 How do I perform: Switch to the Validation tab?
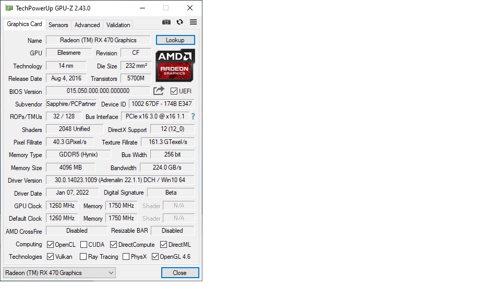tap(118, 25)
